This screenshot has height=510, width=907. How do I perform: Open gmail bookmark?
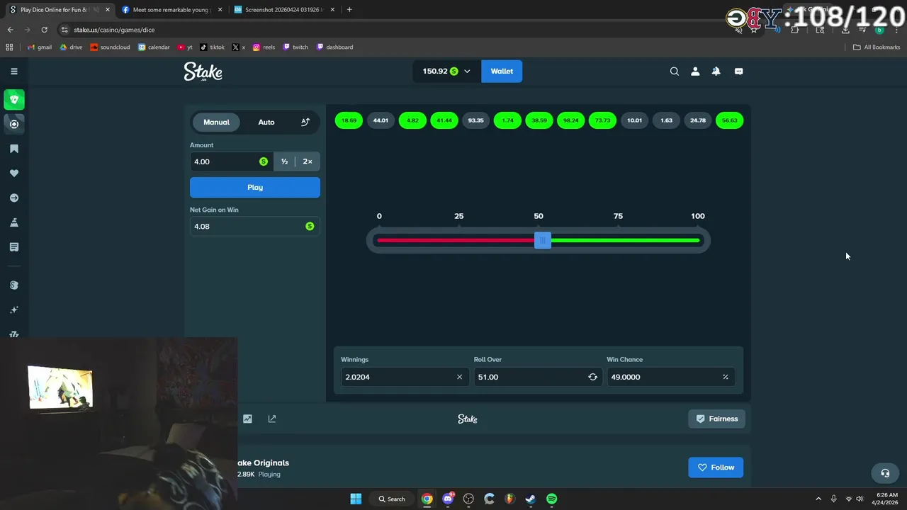[40, 47]
